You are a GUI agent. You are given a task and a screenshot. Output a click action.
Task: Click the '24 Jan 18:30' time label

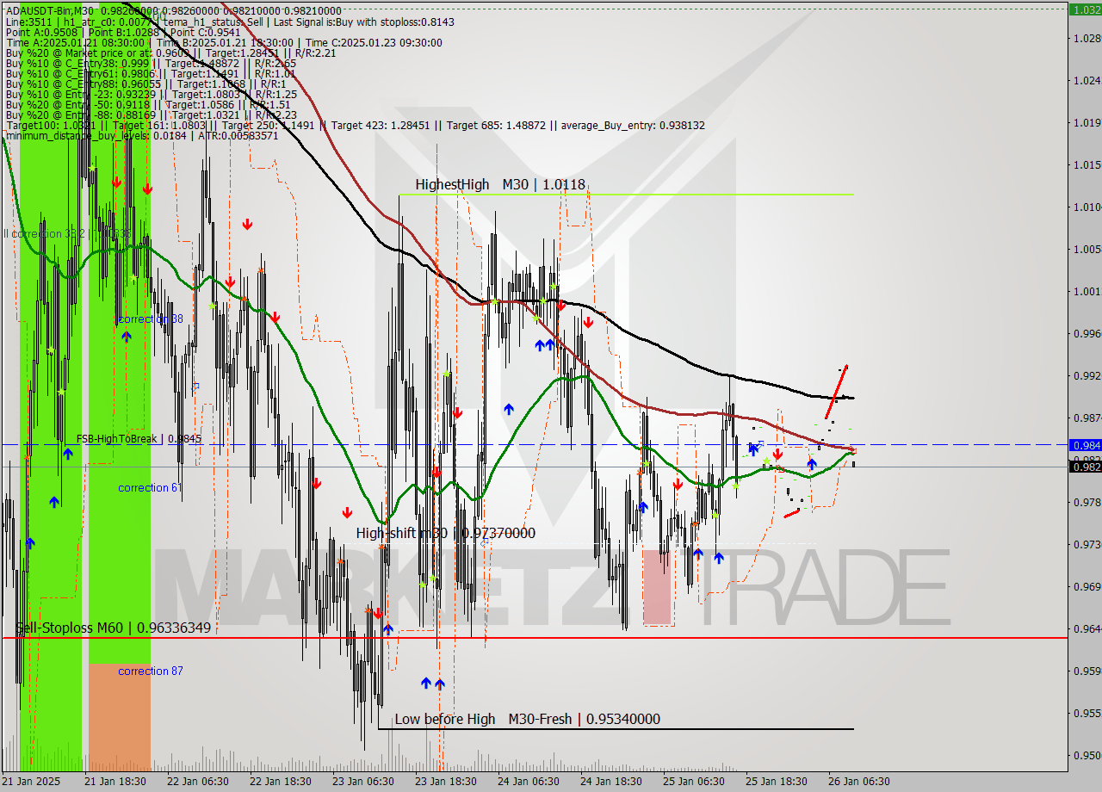[611, 782]
